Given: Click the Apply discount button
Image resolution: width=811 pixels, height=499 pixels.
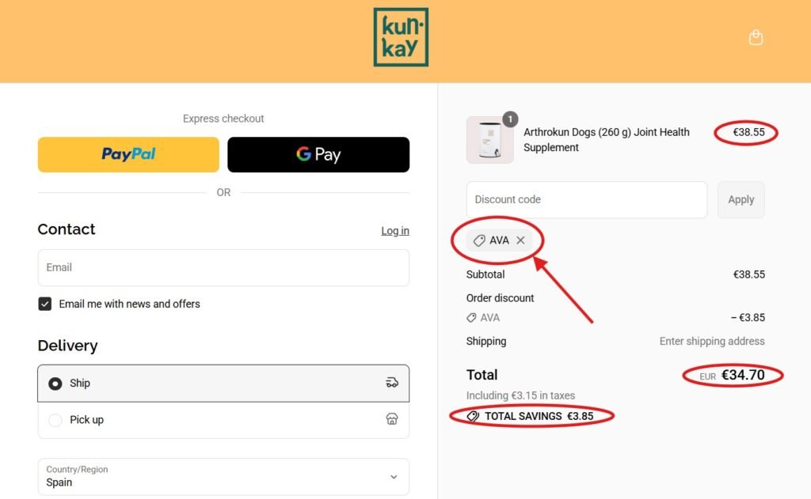Looking at the screenshot, I should [x=741, y=199].
